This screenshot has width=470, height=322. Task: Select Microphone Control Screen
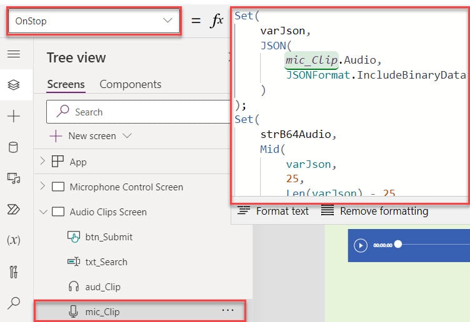(x=126, y=187)
